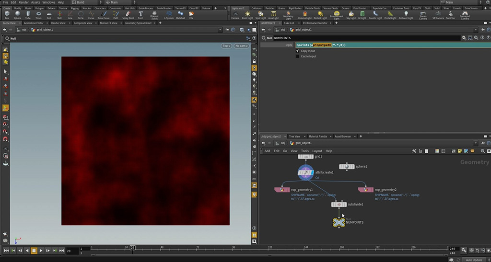Click the Torus shelf tool
The image size is (491, 262).
(38, 14)
